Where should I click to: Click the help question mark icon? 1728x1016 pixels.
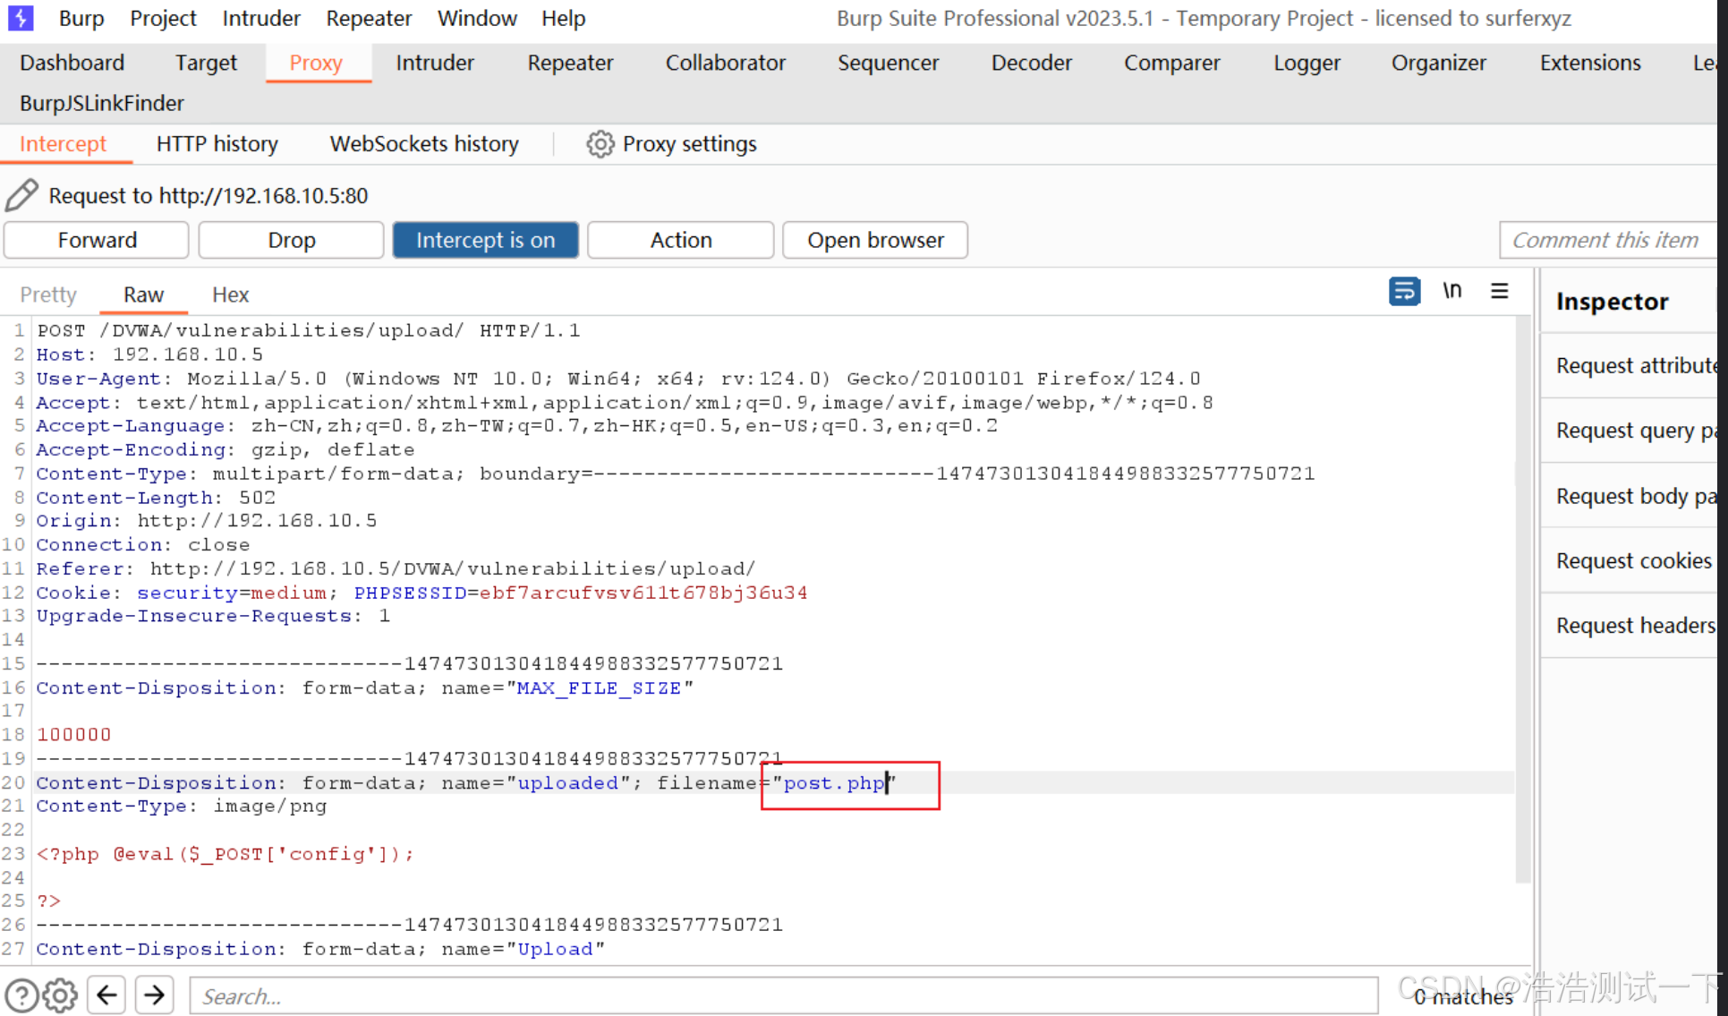21,995
